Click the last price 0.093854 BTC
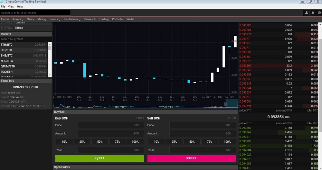Viewport: 322px width, 170px height. (x=279, y=117)
